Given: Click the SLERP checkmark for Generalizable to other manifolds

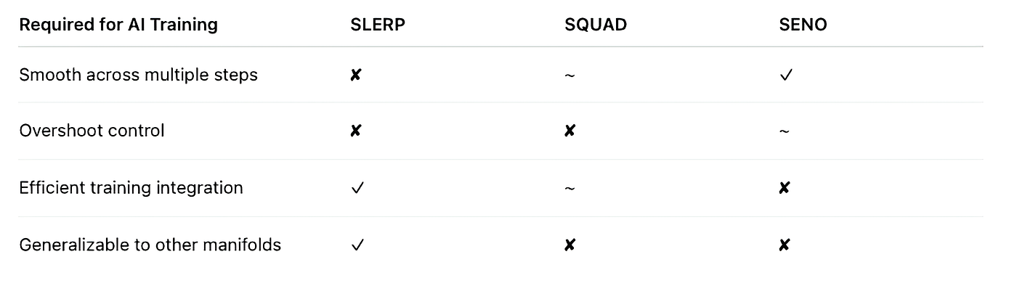Looking at the screenshot, I should 357,245.
